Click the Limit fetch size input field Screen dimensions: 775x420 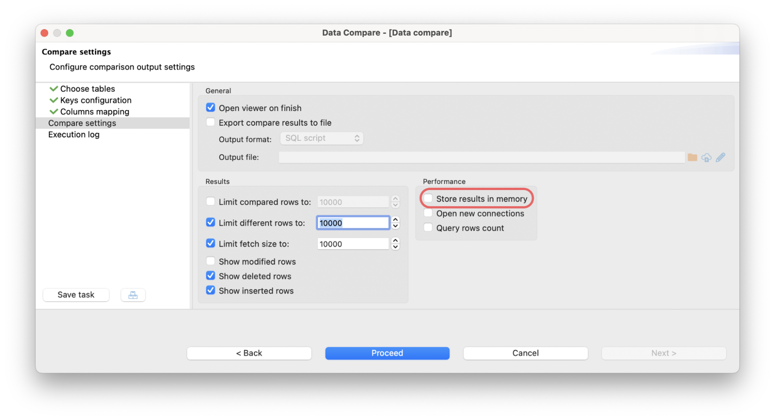click(x=352, y=244)
